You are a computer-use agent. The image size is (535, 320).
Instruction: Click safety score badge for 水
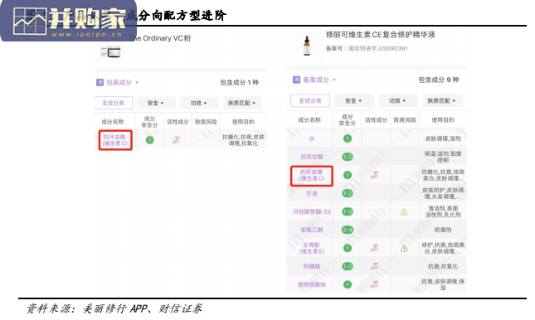point(348,138)
